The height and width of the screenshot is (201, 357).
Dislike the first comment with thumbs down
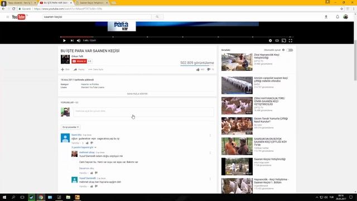[x=92, y=143]
